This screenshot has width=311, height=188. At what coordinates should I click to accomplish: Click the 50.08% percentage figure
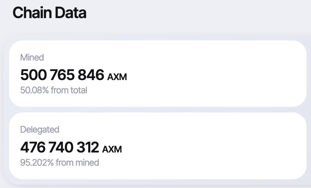[x=34, y=90]
